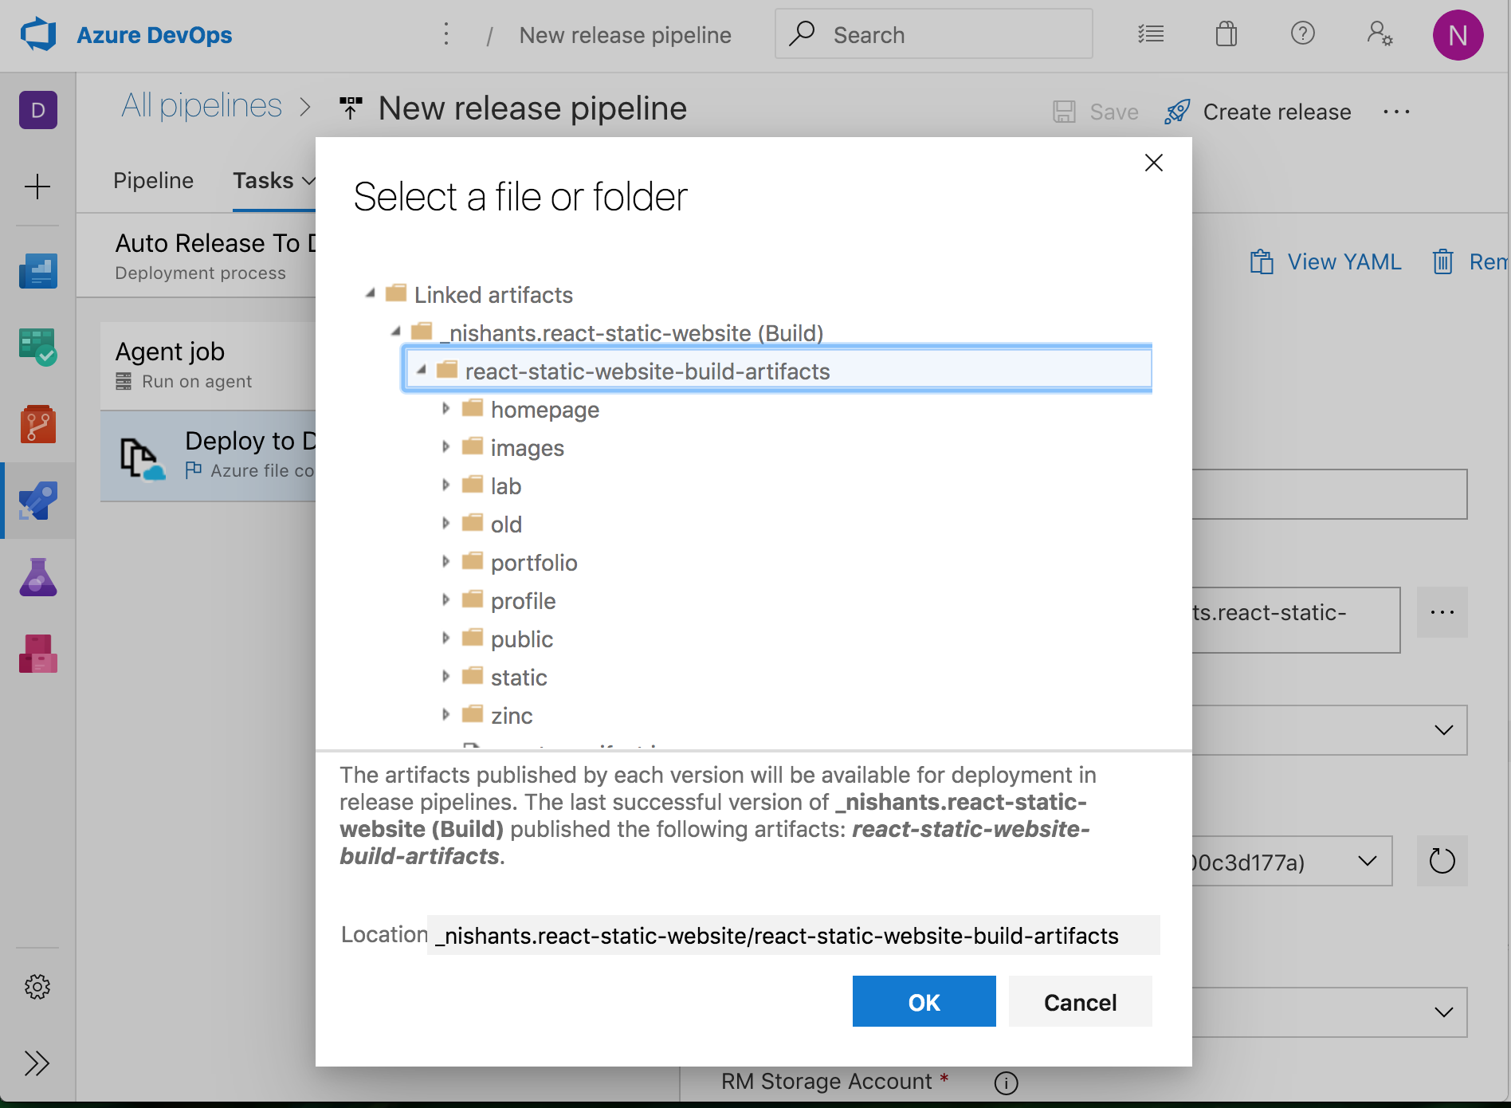Screen dimensions: 1511x1108
Task: Expand the lab folder arrow
Action: [445, 485]
